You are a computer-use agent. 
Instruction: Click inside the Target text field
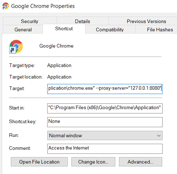point(105,89)
